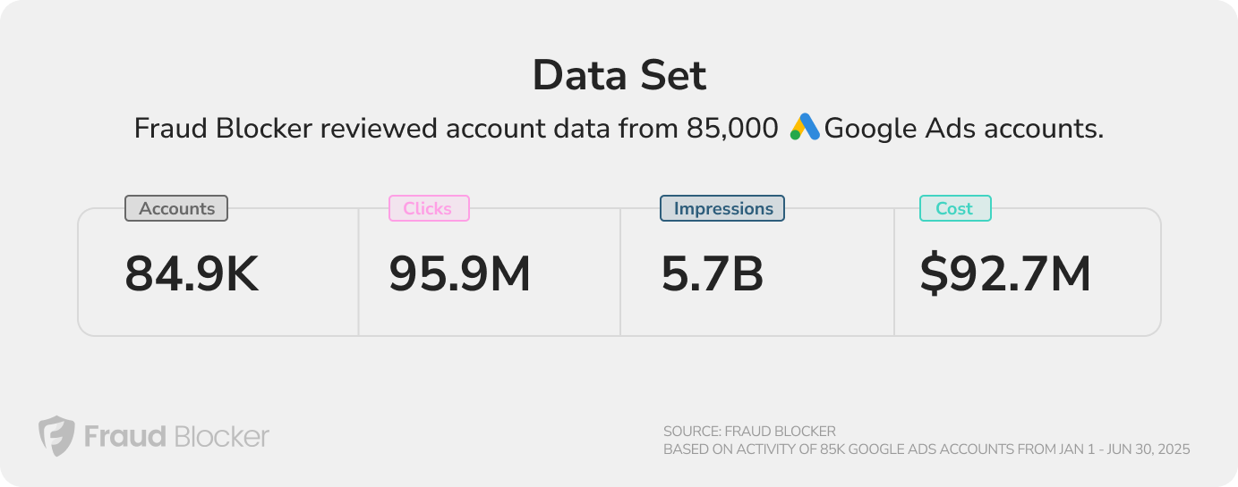The image size is (1238, 487).
Task: Click the teal Cost label tag
Action: click(x=954, y=208)
